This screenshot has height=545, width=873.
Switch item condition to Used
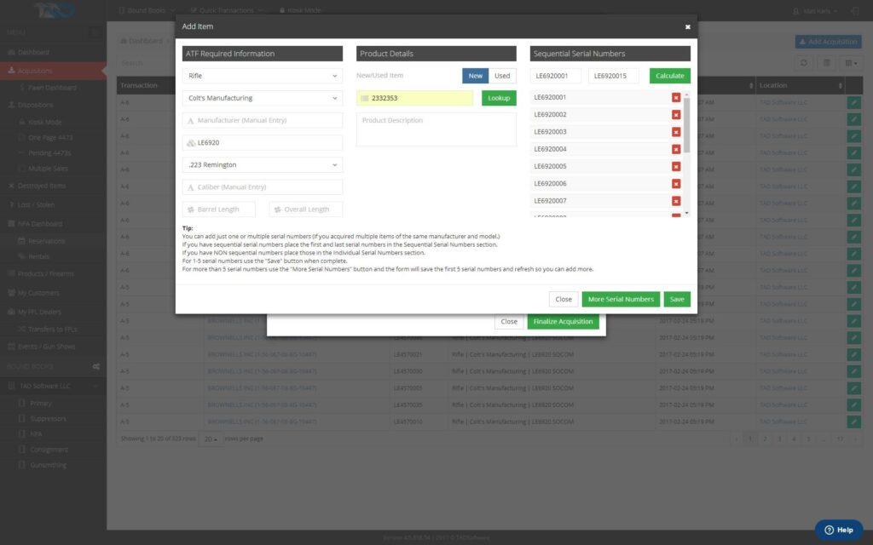tap(502, 76)
